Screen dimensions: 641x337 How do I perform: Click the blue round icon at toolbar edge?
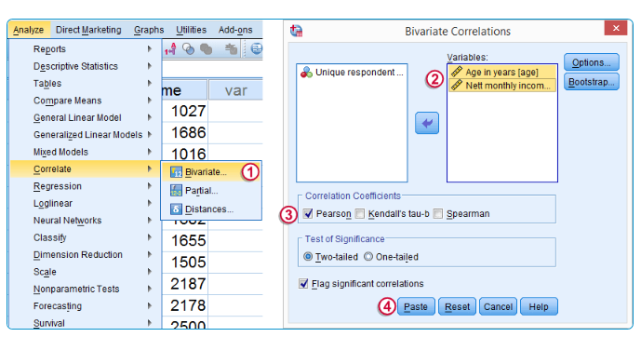[257, 49]
